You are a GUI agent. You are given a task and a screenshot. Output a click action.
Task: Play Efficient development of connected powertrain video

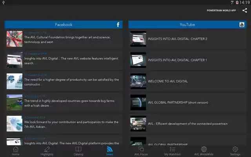pos(187,124)
